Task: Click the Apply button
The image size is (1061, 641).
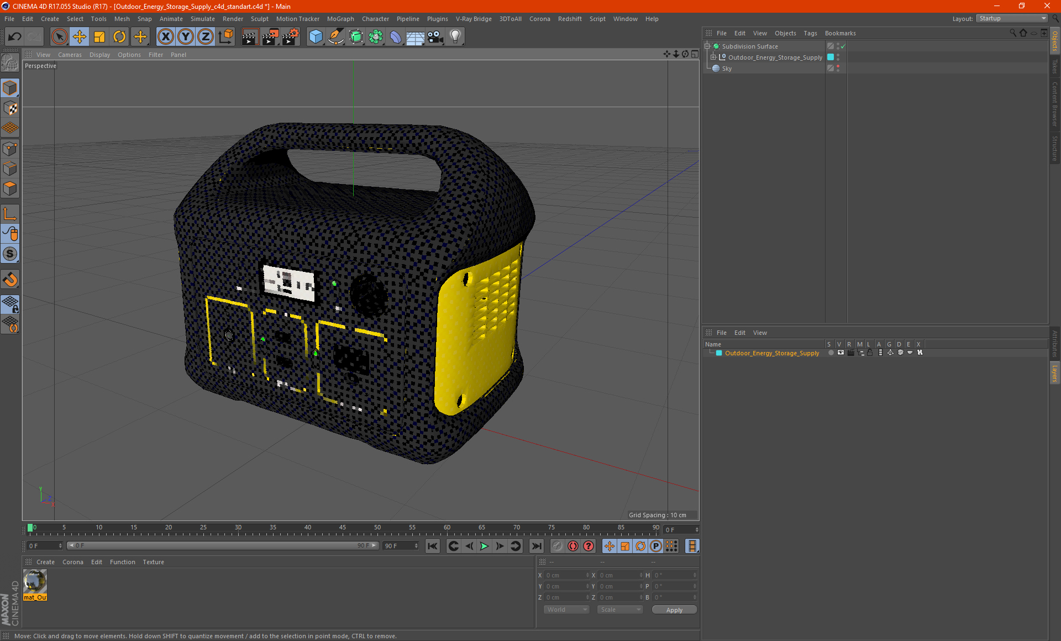Action: 674,610
